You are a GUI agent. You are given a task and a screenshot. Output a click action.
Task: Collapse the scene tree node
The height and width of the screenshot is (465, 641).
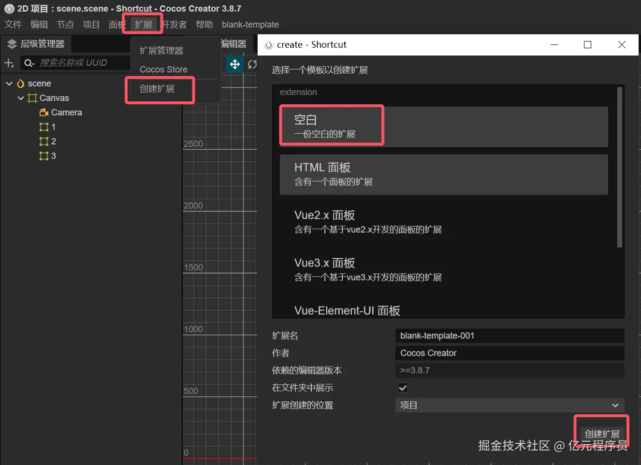(x=9, y=84)
